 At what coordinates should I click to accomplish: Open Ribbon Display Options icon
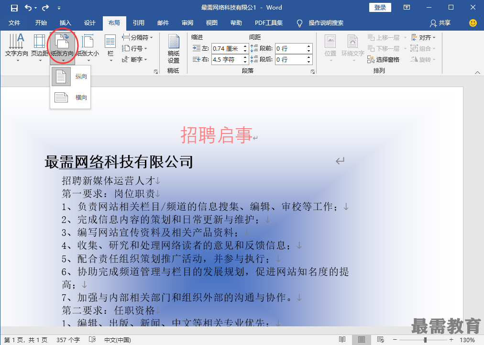(x=407, y=7)
